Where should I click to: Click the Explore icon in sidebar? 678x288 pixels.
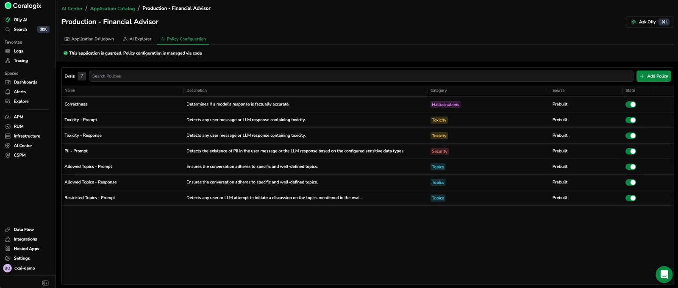(8, 101)
